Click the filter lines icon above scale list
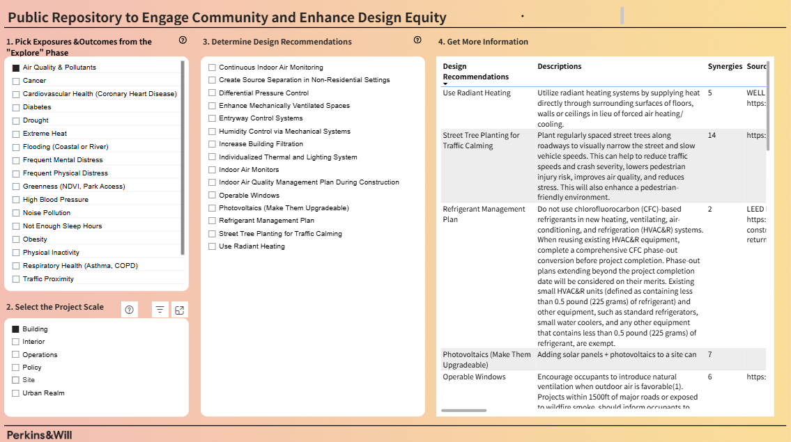Viewport: 791px width, 442px height. pos(160,310)
